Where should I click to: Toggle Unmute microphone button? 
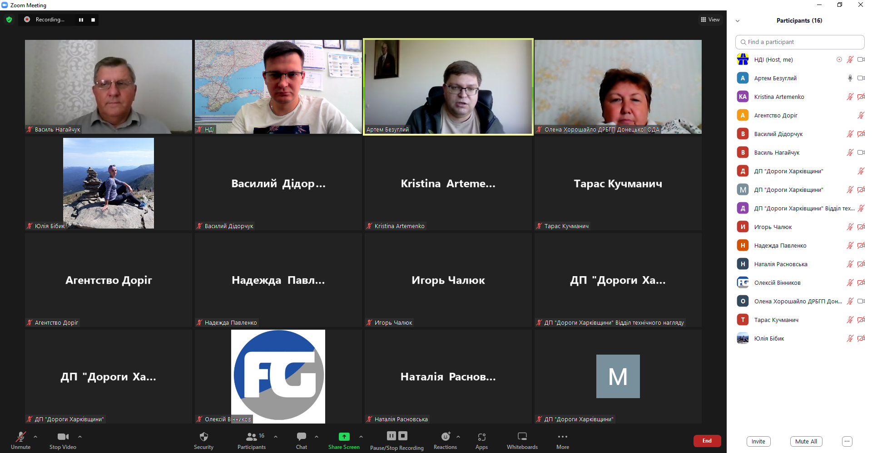(x=21, y=437)
